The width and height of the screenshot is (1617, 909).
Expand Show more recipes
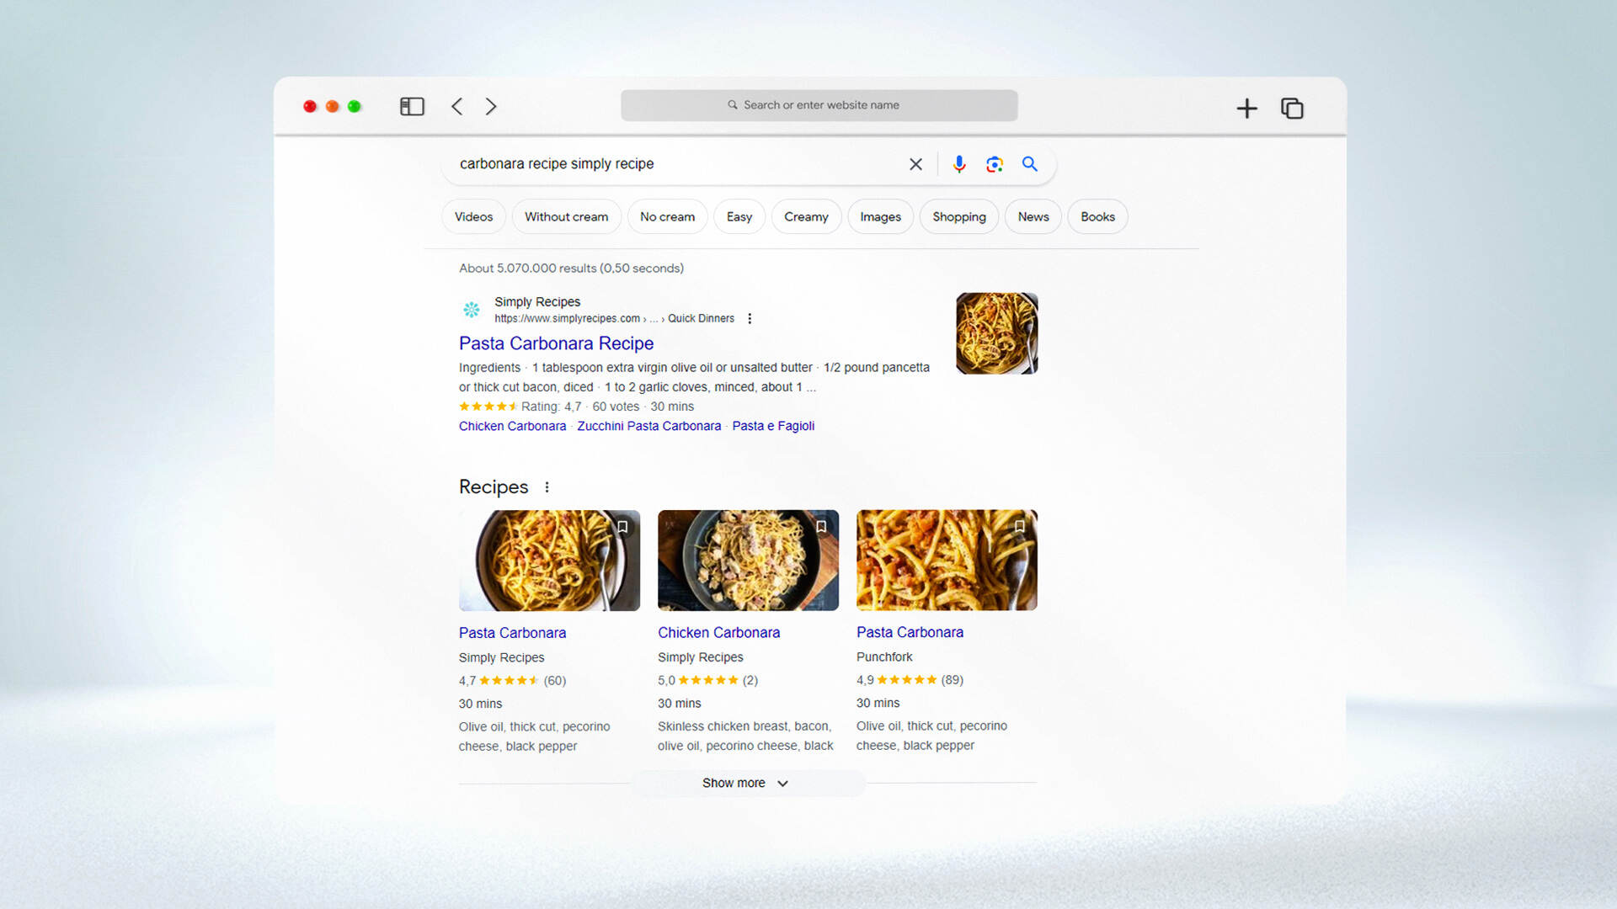click(747, 783)
